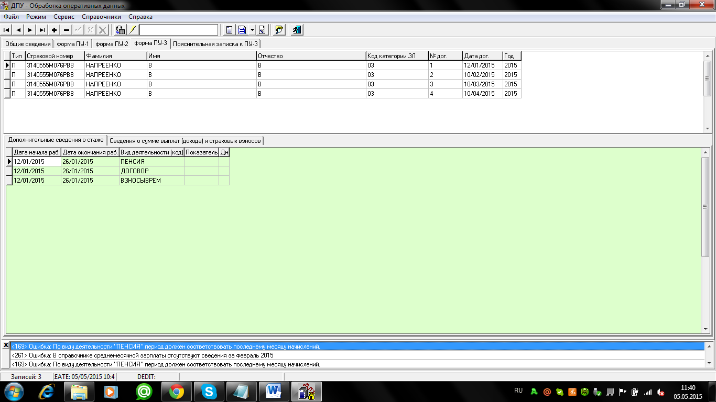Click the Страховой номер column header
The width and height of the screenshot is (716, 402).
[55, 56]
